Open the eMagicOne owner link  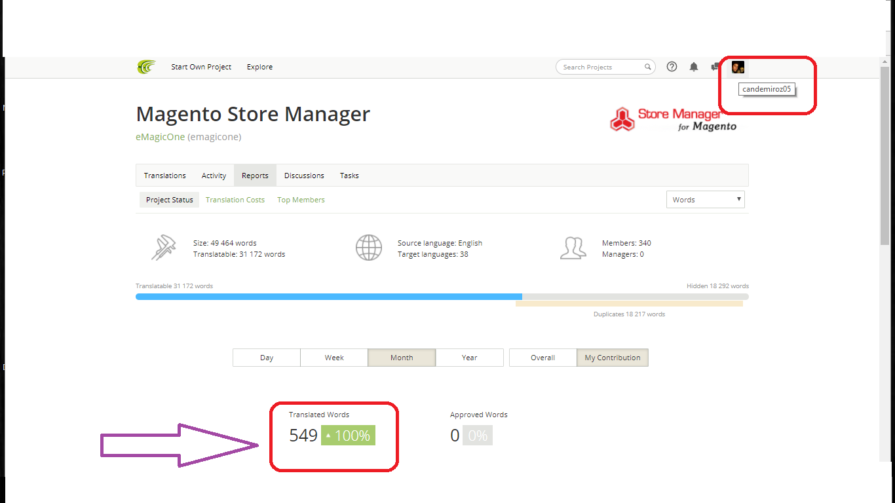(161, 137)
